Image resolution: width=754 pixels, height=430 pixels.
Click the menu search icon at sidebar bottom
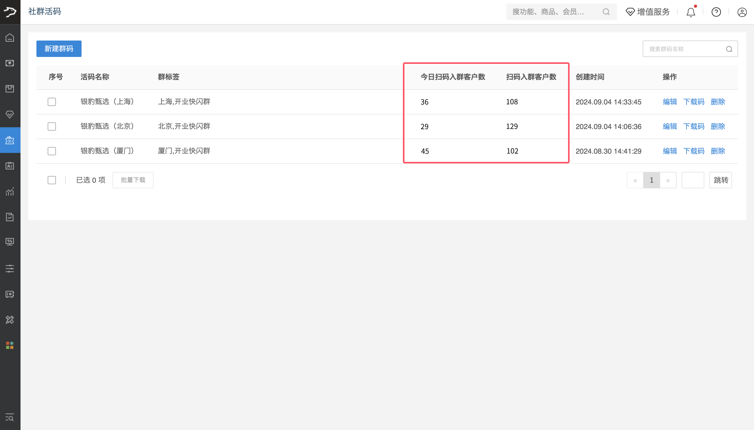(x=10, y=417)
